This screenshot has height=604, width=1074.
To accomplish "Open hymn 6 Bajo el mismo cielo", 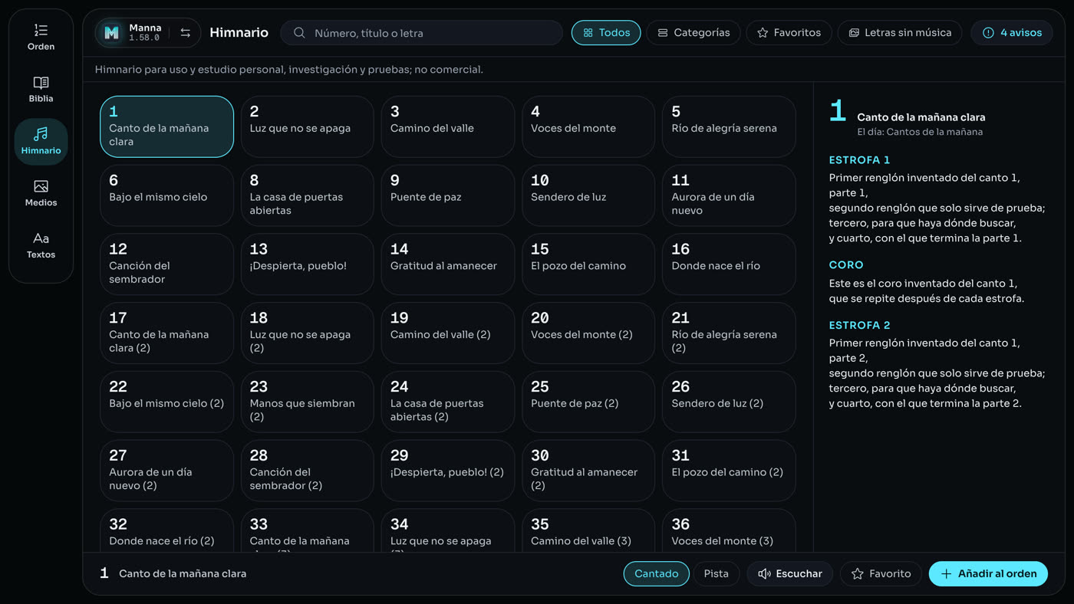I will pyautogui.click(x=166, y=195).
